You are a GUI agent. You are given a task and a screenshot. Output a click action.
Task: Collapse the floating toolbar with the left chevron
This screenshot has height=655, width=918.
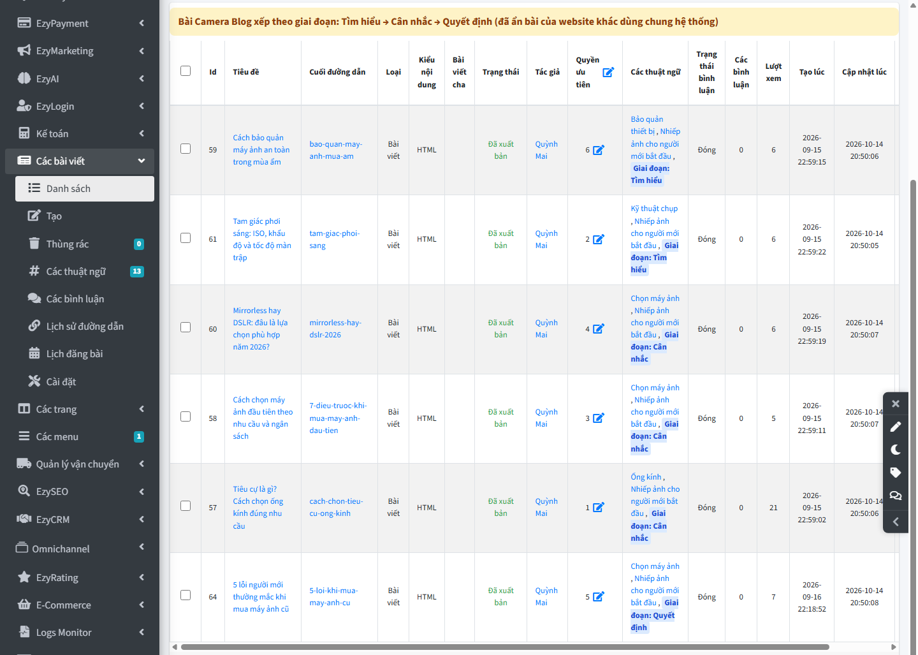(x=896, y=522)
